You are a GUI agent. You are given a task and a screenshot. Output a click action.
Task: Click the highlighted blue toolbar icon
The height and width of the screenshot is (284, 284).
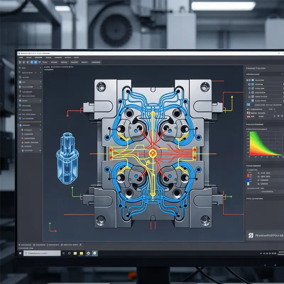32,62
